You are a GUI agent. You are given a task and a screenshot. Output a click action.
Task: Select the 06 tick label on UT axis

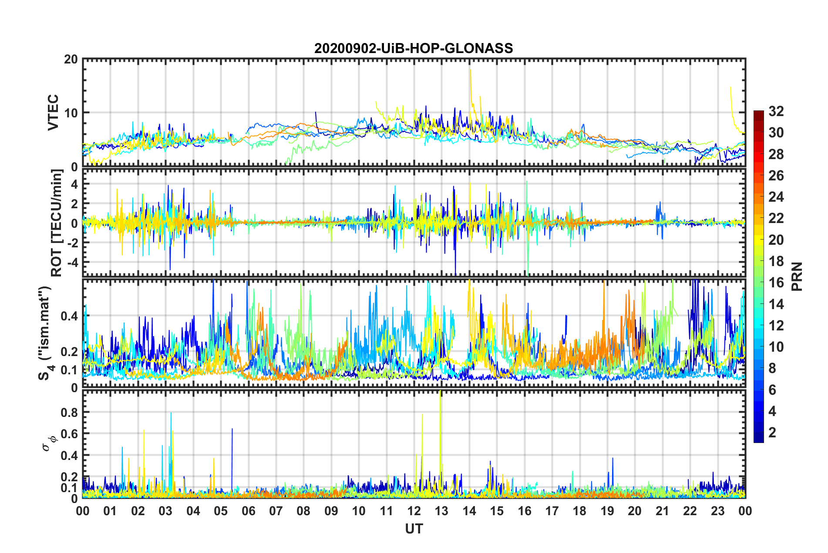[249, 510]
